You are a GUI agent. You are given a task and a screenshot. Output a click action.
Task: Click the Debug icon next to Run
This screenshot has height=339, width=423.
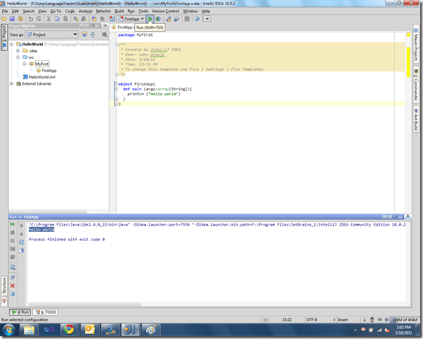click(x=158, y=19)
